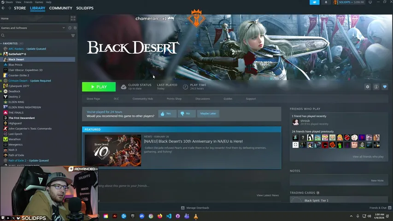The width and height of the screenshot is (393, 221).
Task: Recommend the game with Yes
Action: pos(167,114)
